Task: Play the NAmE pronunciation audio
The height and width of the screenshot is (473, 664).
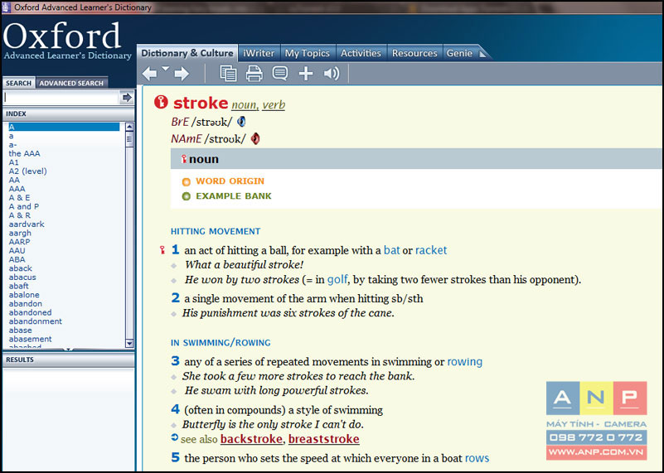Action: 255,139
